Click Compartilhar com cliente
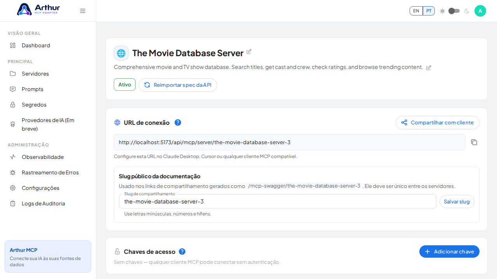This screenshot has height=279, width=497. [438, 122]
